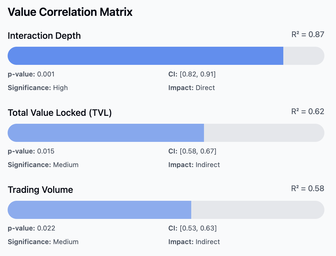Click the R² = 0.58 value
The height and width of the screenshot is (256, 336).
308,189
